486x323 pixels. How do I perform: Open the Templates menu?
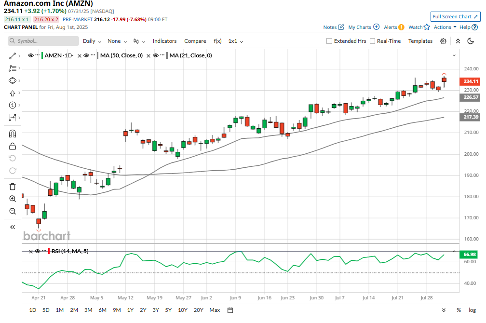(420, 41)
